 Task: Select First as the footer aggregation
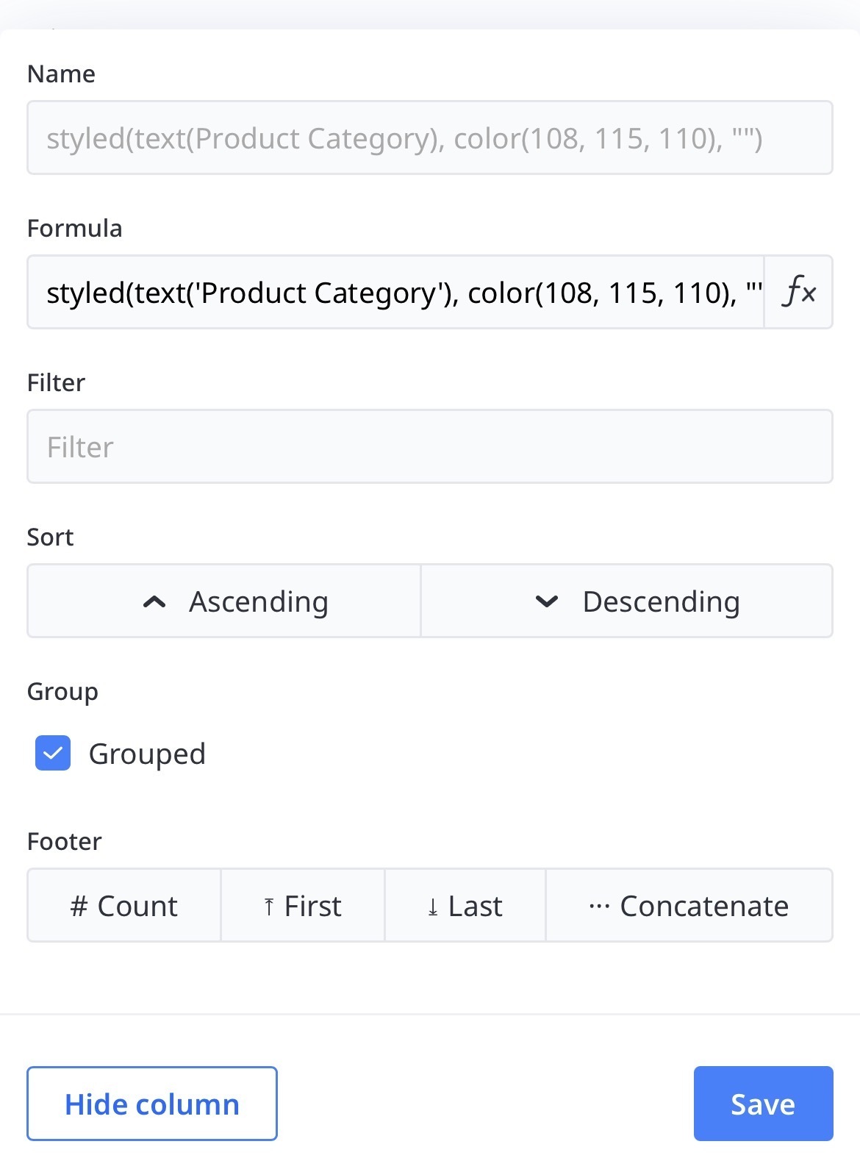point(303,905)
